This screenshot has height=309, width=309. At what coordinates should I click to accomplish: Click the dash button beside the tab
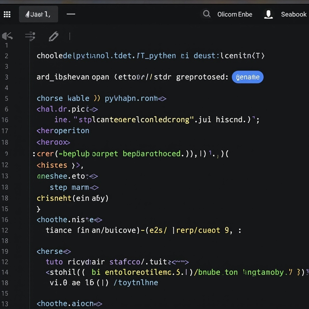[71, 14]
